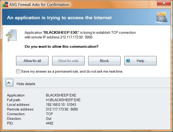Choose the Allow for safe button

tap(68, 61)
